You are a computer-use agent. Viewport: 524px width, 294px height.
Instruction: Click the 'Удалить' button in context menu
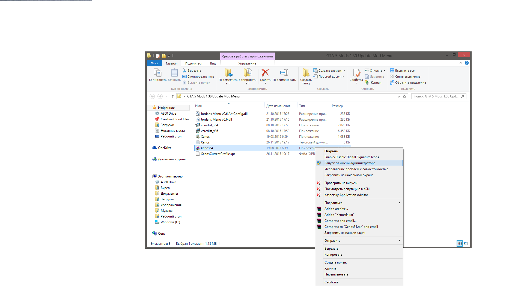(331, 268)
